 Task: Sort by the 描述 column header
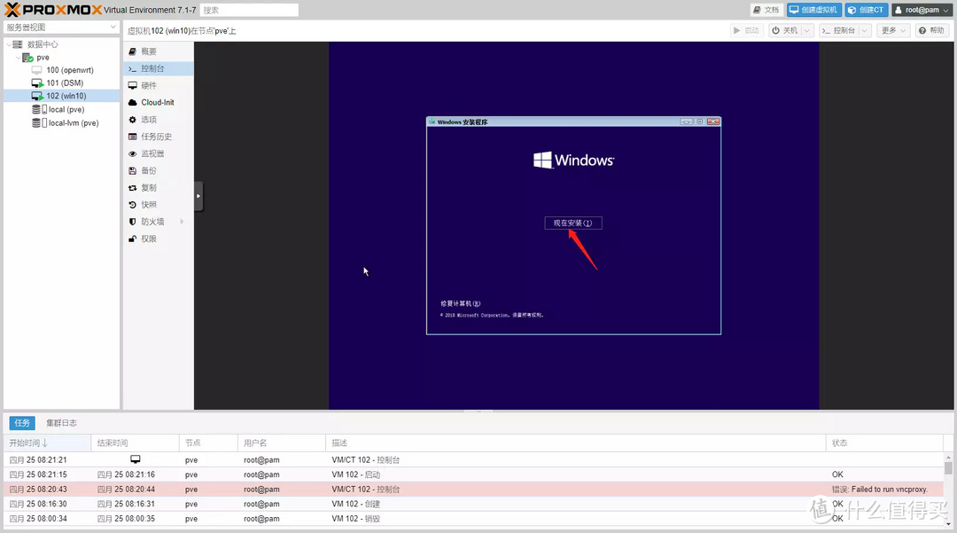pyautogui.click(x=576, y=443)
